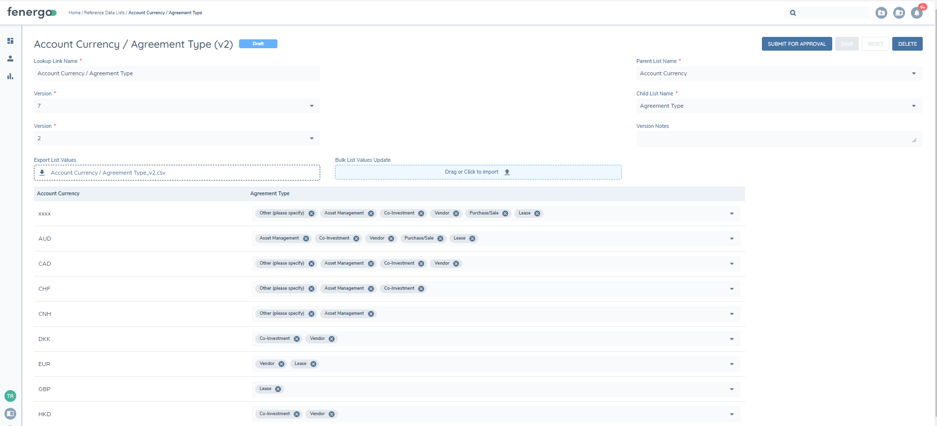Image resolution: width=937 pixels, height=426 pixels.
Task: Click the TR user avatar
Action: pyautogui.click(x=10, y=396)
